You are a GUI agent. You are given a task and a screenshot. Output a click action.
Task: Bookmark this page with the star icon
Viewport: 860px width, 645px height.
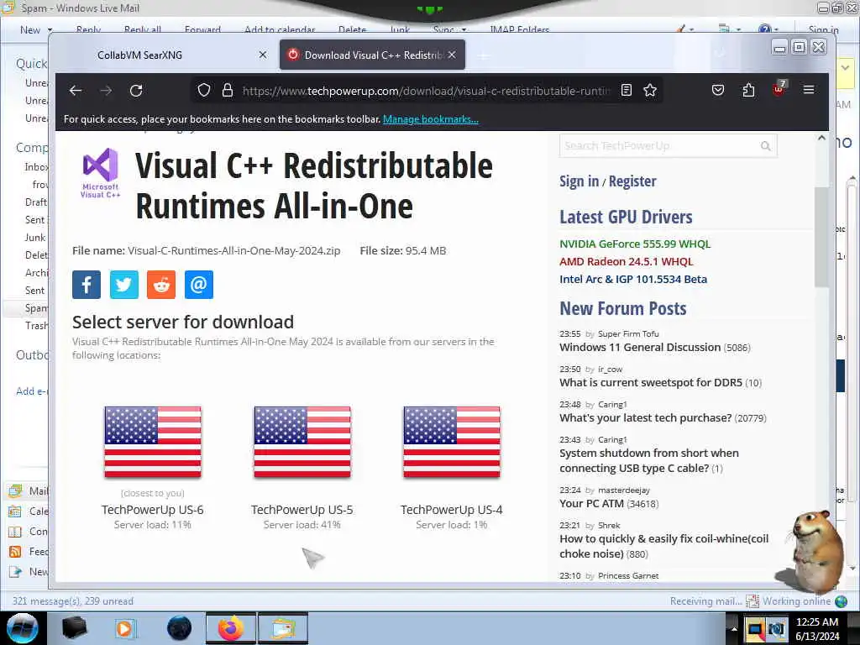[650, 91]
